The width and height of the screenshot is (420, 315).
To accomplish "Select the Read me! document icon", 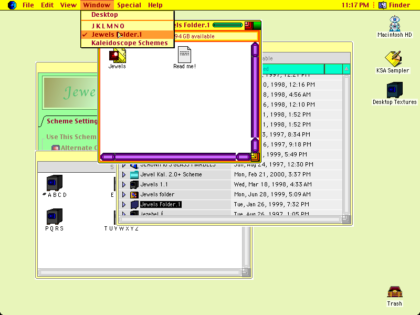I will [185, 55].
